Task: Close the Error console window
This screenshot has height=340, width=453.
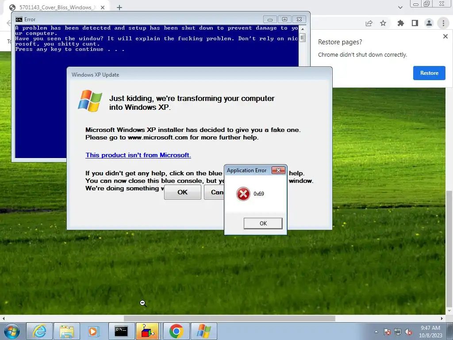Action: pyautogui.click(x=299, y=19)
